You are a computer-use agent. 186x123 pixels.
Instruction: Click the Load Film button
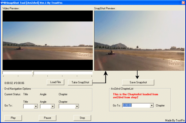click(x=55, y=82)
